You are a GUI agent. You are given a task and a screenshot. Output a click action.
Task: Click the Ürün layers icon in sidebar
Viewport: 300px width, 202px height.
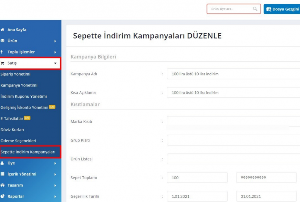(x=2, y=41)
